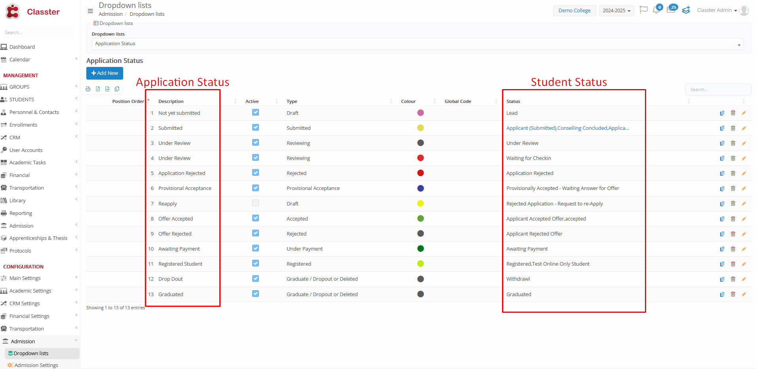This screenshot has width=757, height=369.
Task: Go to Dashboard in the sidebar
Action: pos(22,47)
